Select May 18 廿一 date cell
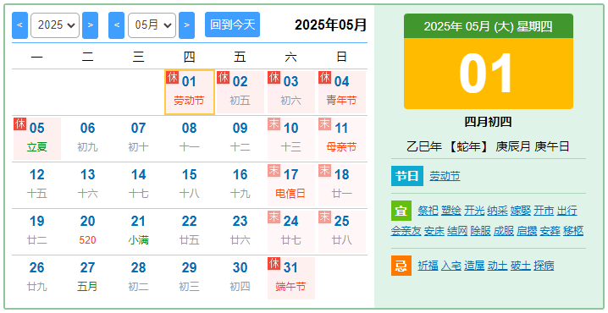This screenshot has width=608, height=313. coord(341,185)
